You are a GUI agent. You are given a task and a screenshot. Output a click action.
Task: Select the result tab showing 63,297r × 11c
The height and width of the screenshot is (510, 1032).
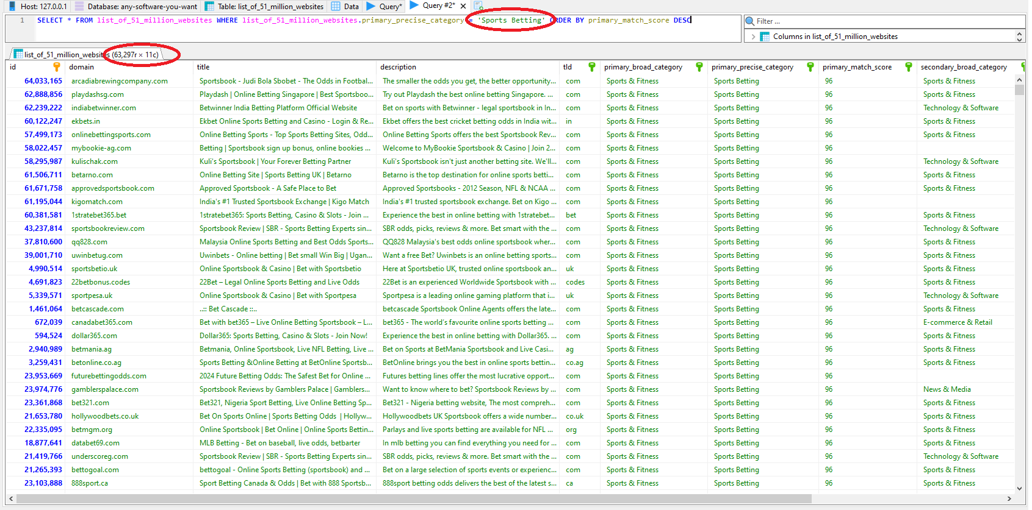(x=87, y=54)
